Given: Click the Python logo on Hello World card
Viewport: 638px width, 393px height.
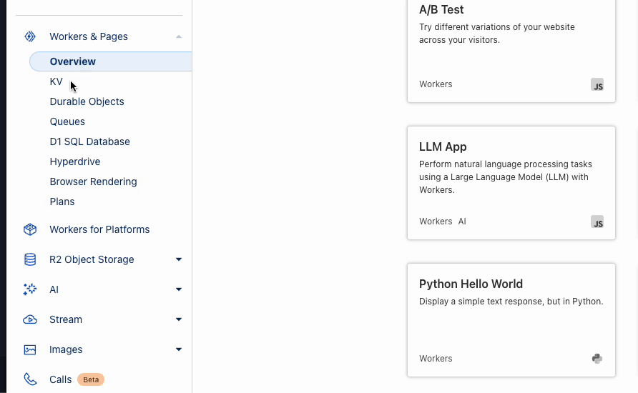Looking at the screenshot, I should pyautogui.click(x=597, y=359).
